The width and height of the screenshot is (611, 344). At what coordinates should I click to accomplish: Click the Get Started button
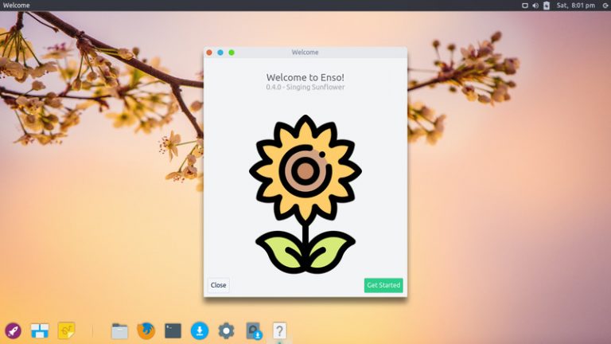(383, 285)
